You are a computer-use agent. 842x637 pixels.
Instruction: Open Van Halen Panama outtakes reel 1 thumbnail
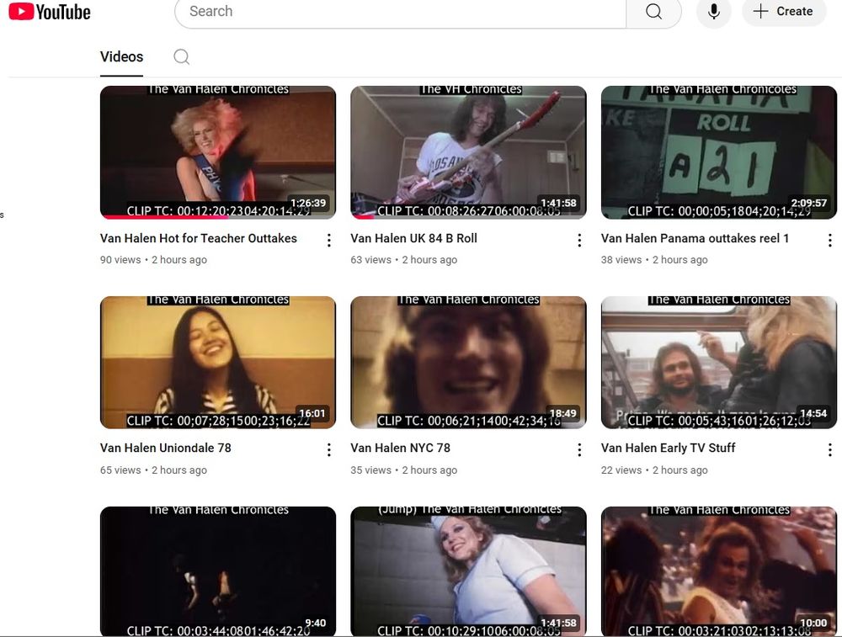(x=719, y=152)
